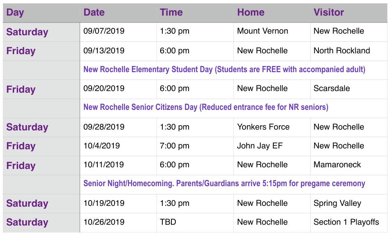Select the Scarsdale visitor cell
Screen dimensions: 392x237
point(349,89)
